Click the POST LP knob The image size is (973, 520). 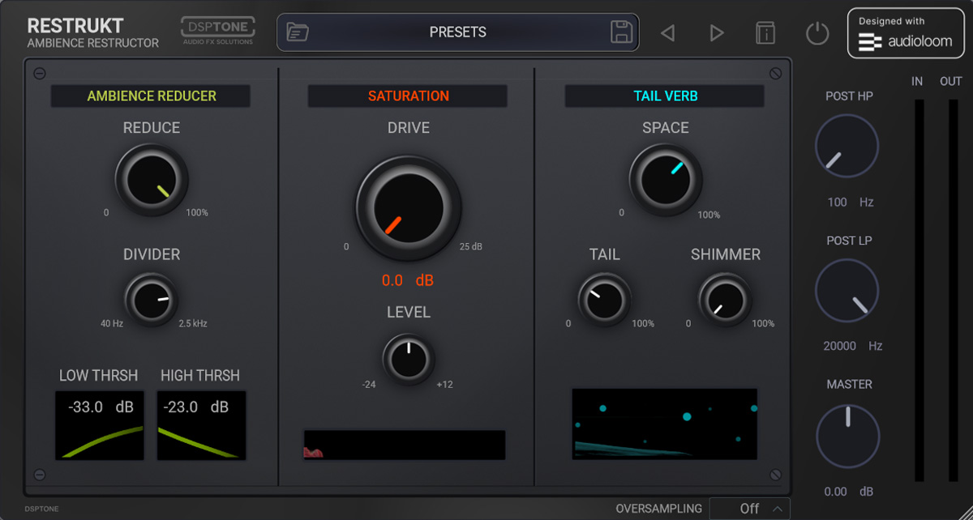[x=847, y=290]
